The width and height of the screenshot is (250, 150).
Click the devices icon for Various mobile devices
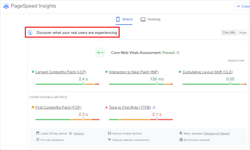pyautogui.click(x=110, y=133)
